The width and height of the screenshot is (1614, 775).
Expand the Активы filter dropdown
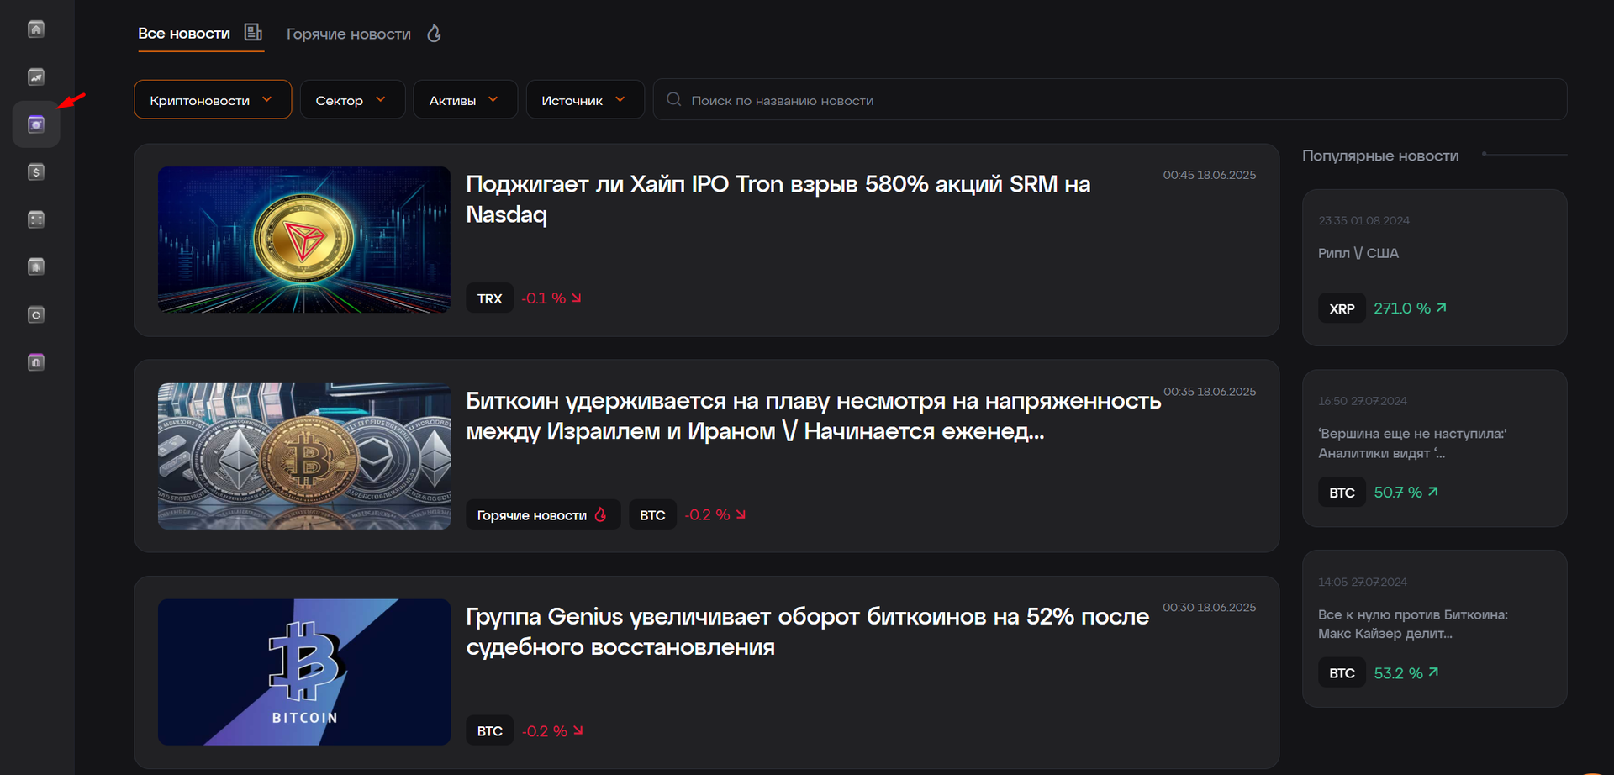click(465, 99)
